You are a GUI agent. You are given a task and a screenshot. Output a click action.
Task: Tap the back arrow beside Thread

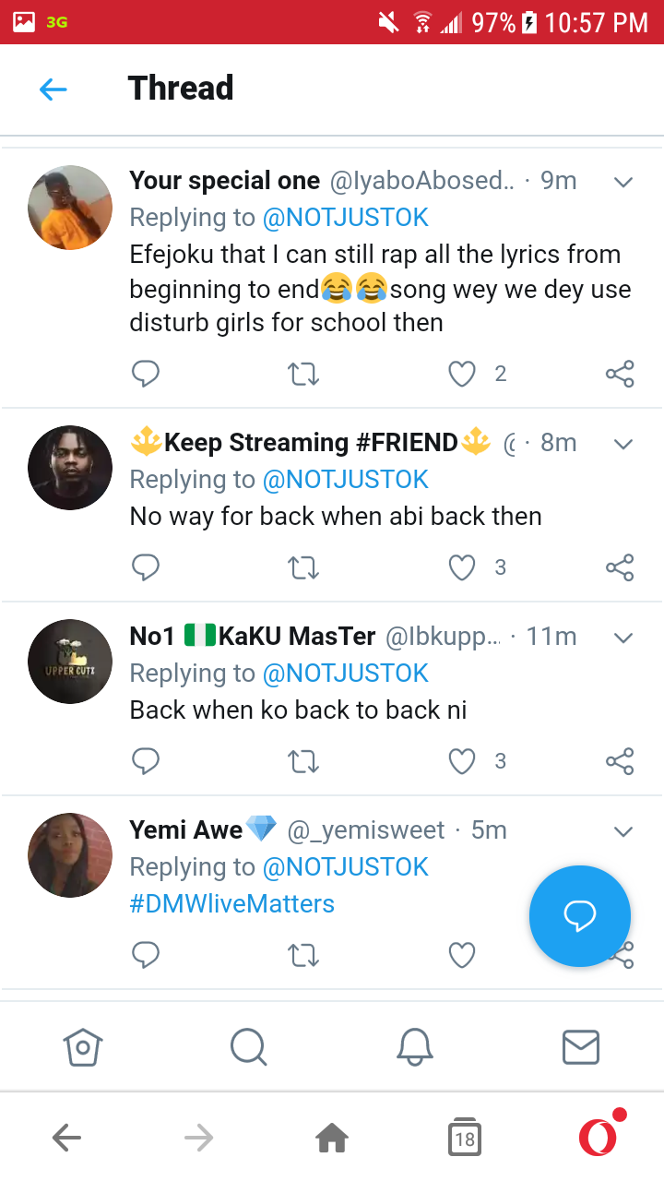coord(53,89)
